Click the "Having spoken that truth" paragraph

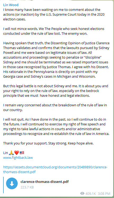click(56, 60)
